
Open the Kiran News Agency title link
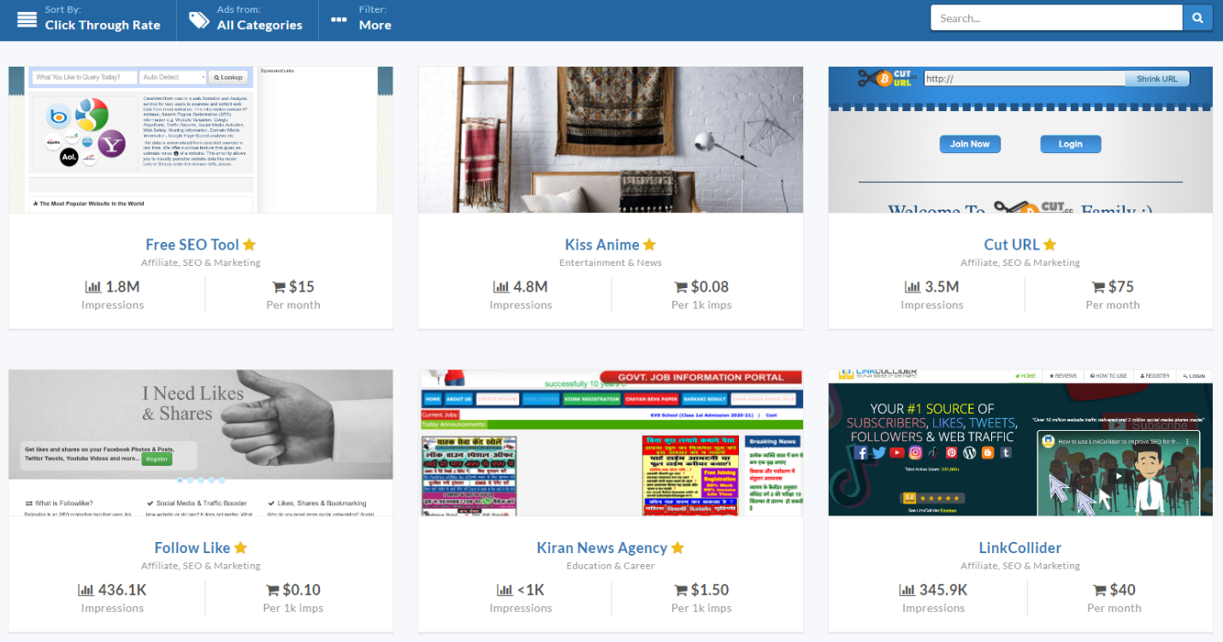pos(601,548)
